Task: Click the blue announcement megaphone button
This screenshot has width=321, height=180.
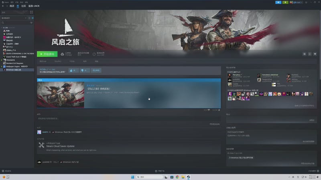Action: 278,2
